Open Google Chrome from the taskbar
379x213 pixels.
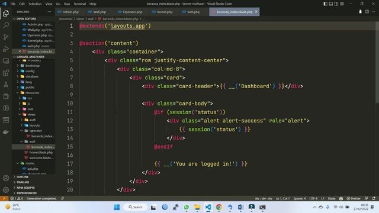219,207
